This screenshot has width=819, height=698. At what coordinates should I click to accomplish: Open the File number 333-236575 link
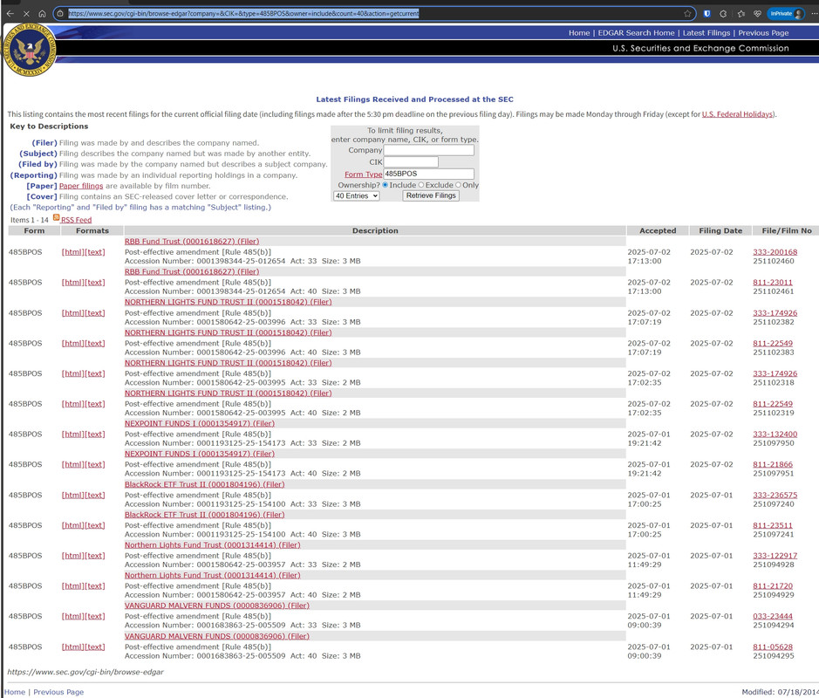[x=775, y=495]
